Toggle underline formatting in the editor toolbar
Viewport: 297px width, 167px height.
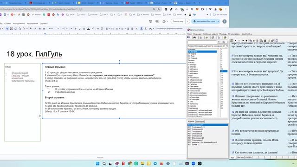84,29
